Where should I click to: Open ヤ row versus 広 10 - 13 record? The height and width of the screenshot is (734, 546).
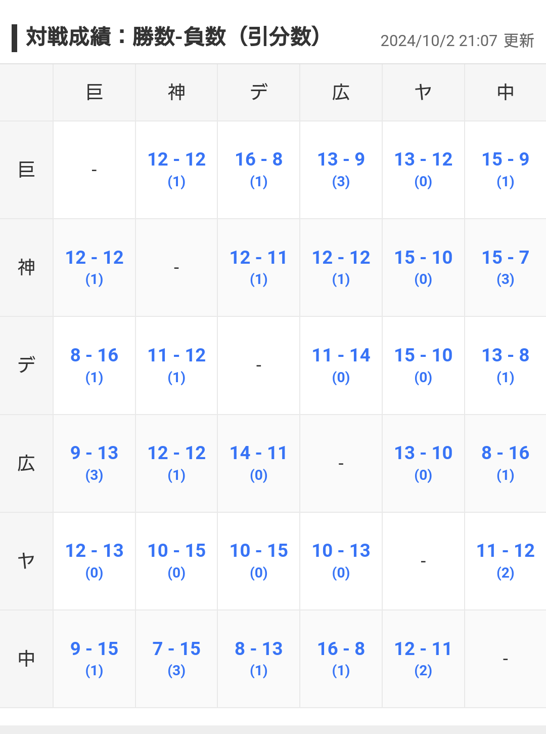pos(341,551)
